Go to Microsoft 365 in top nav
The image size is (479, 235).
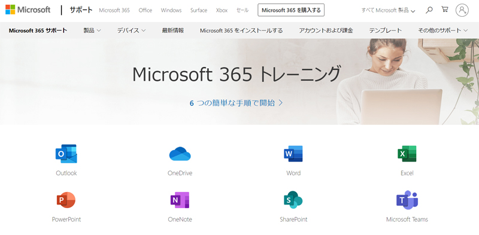coord(114,10)
